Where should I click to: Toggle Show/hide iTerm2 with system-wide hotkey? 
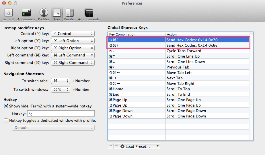[x=6, y=106]
